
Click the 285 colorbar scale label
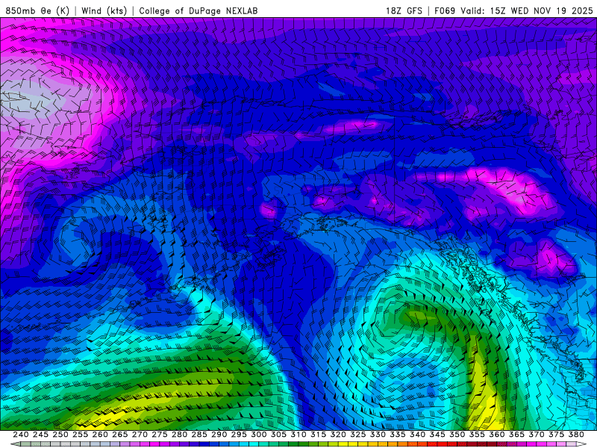click(199, 435)
